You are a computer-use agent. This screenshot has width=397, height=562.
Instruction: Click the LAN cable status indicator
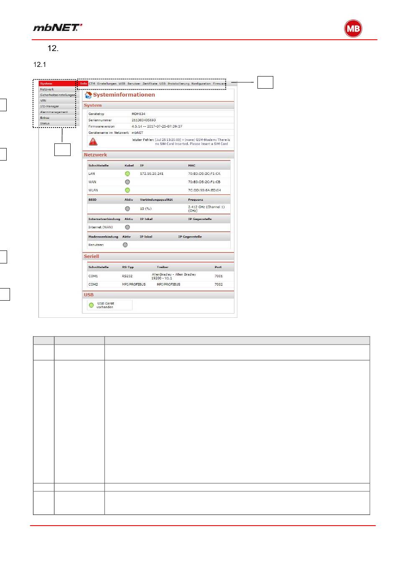point(127,174)
